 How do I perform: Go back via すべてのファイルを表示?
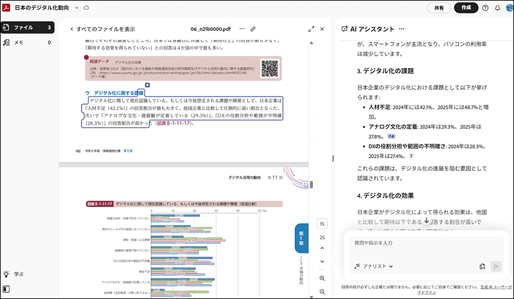tap(102, 29)
